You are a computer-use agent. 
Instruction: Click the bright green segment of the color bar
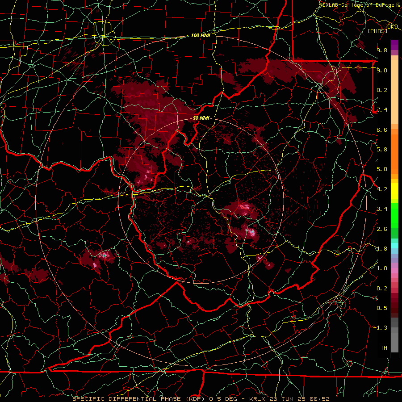coord(394,216)
